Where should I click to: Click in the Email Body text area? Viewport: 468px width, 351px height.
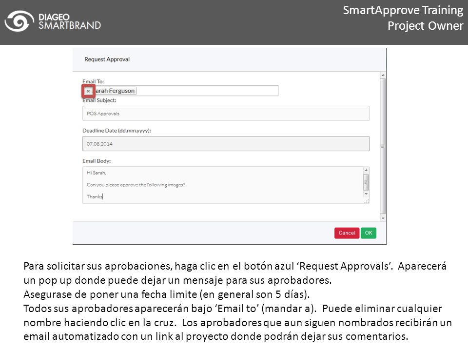pos(223,185)
